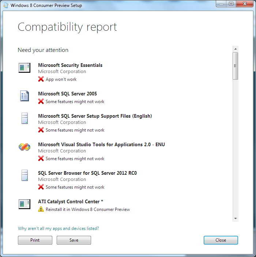This screenshot has width=256, height=257.
Task: Click red X under SQL Server Setup Support Files
Action: click(41, 130)
